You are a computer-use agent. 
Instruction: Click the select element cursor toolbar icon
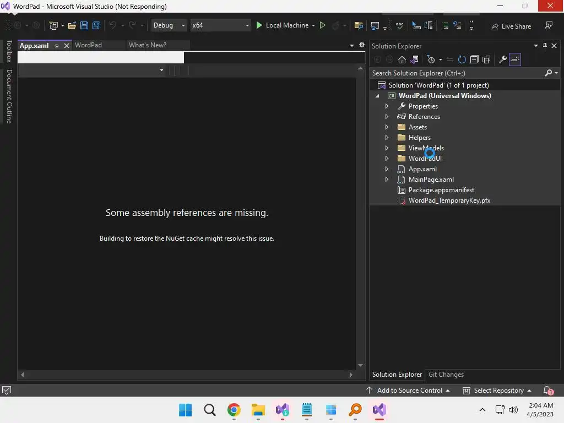tap(416, 25)
